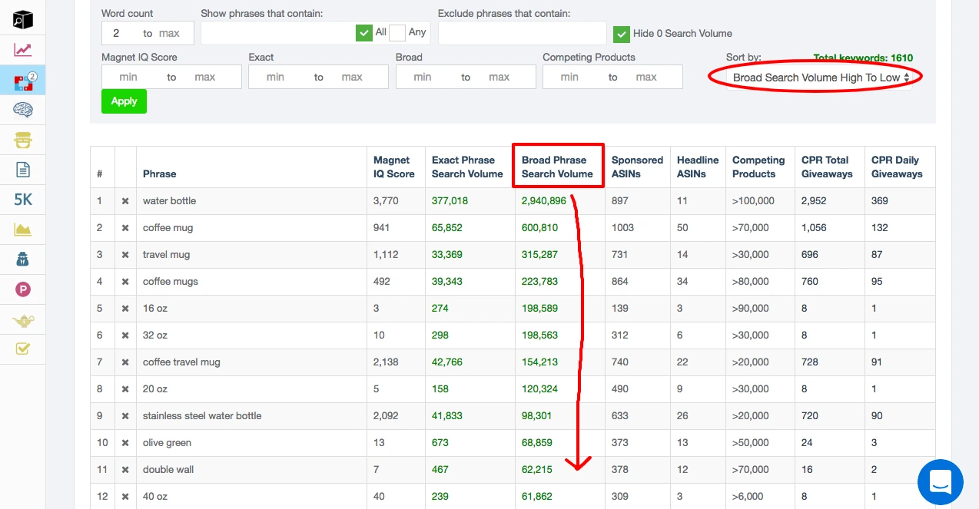Uncheck Hide 0 Search Volume
Screen dimensions: 979x509
click(622, 34)
